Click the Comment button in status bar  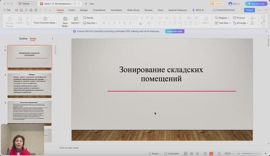pos(172,153)
